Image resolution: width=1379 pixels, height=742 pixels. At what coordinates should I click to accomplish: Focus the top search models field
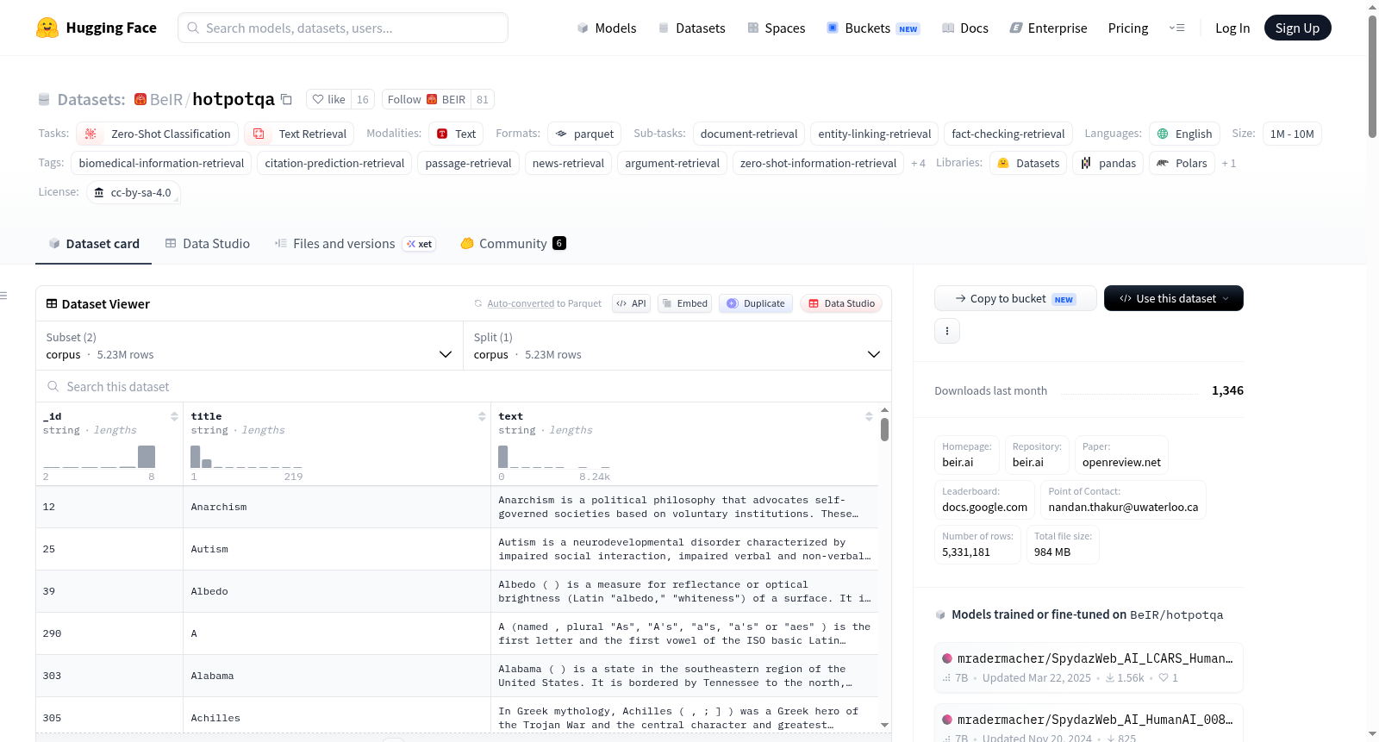pyautogui.click(x=343, y=28)
